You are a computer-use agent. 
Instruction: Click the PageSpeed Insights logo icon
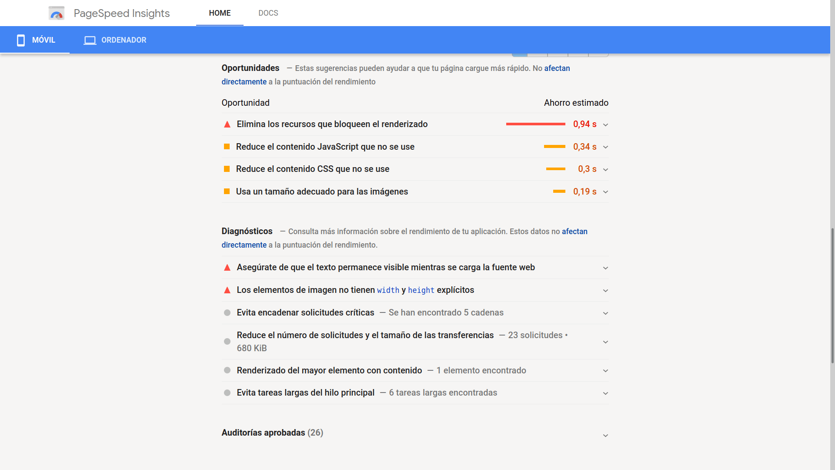click(x=57, y=13)
